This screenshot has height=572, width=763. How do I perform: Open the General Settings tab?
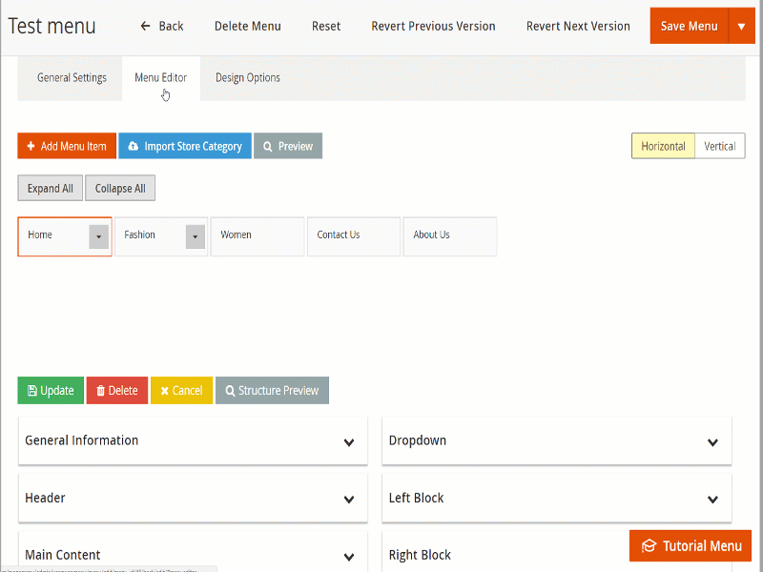point(72,78)
